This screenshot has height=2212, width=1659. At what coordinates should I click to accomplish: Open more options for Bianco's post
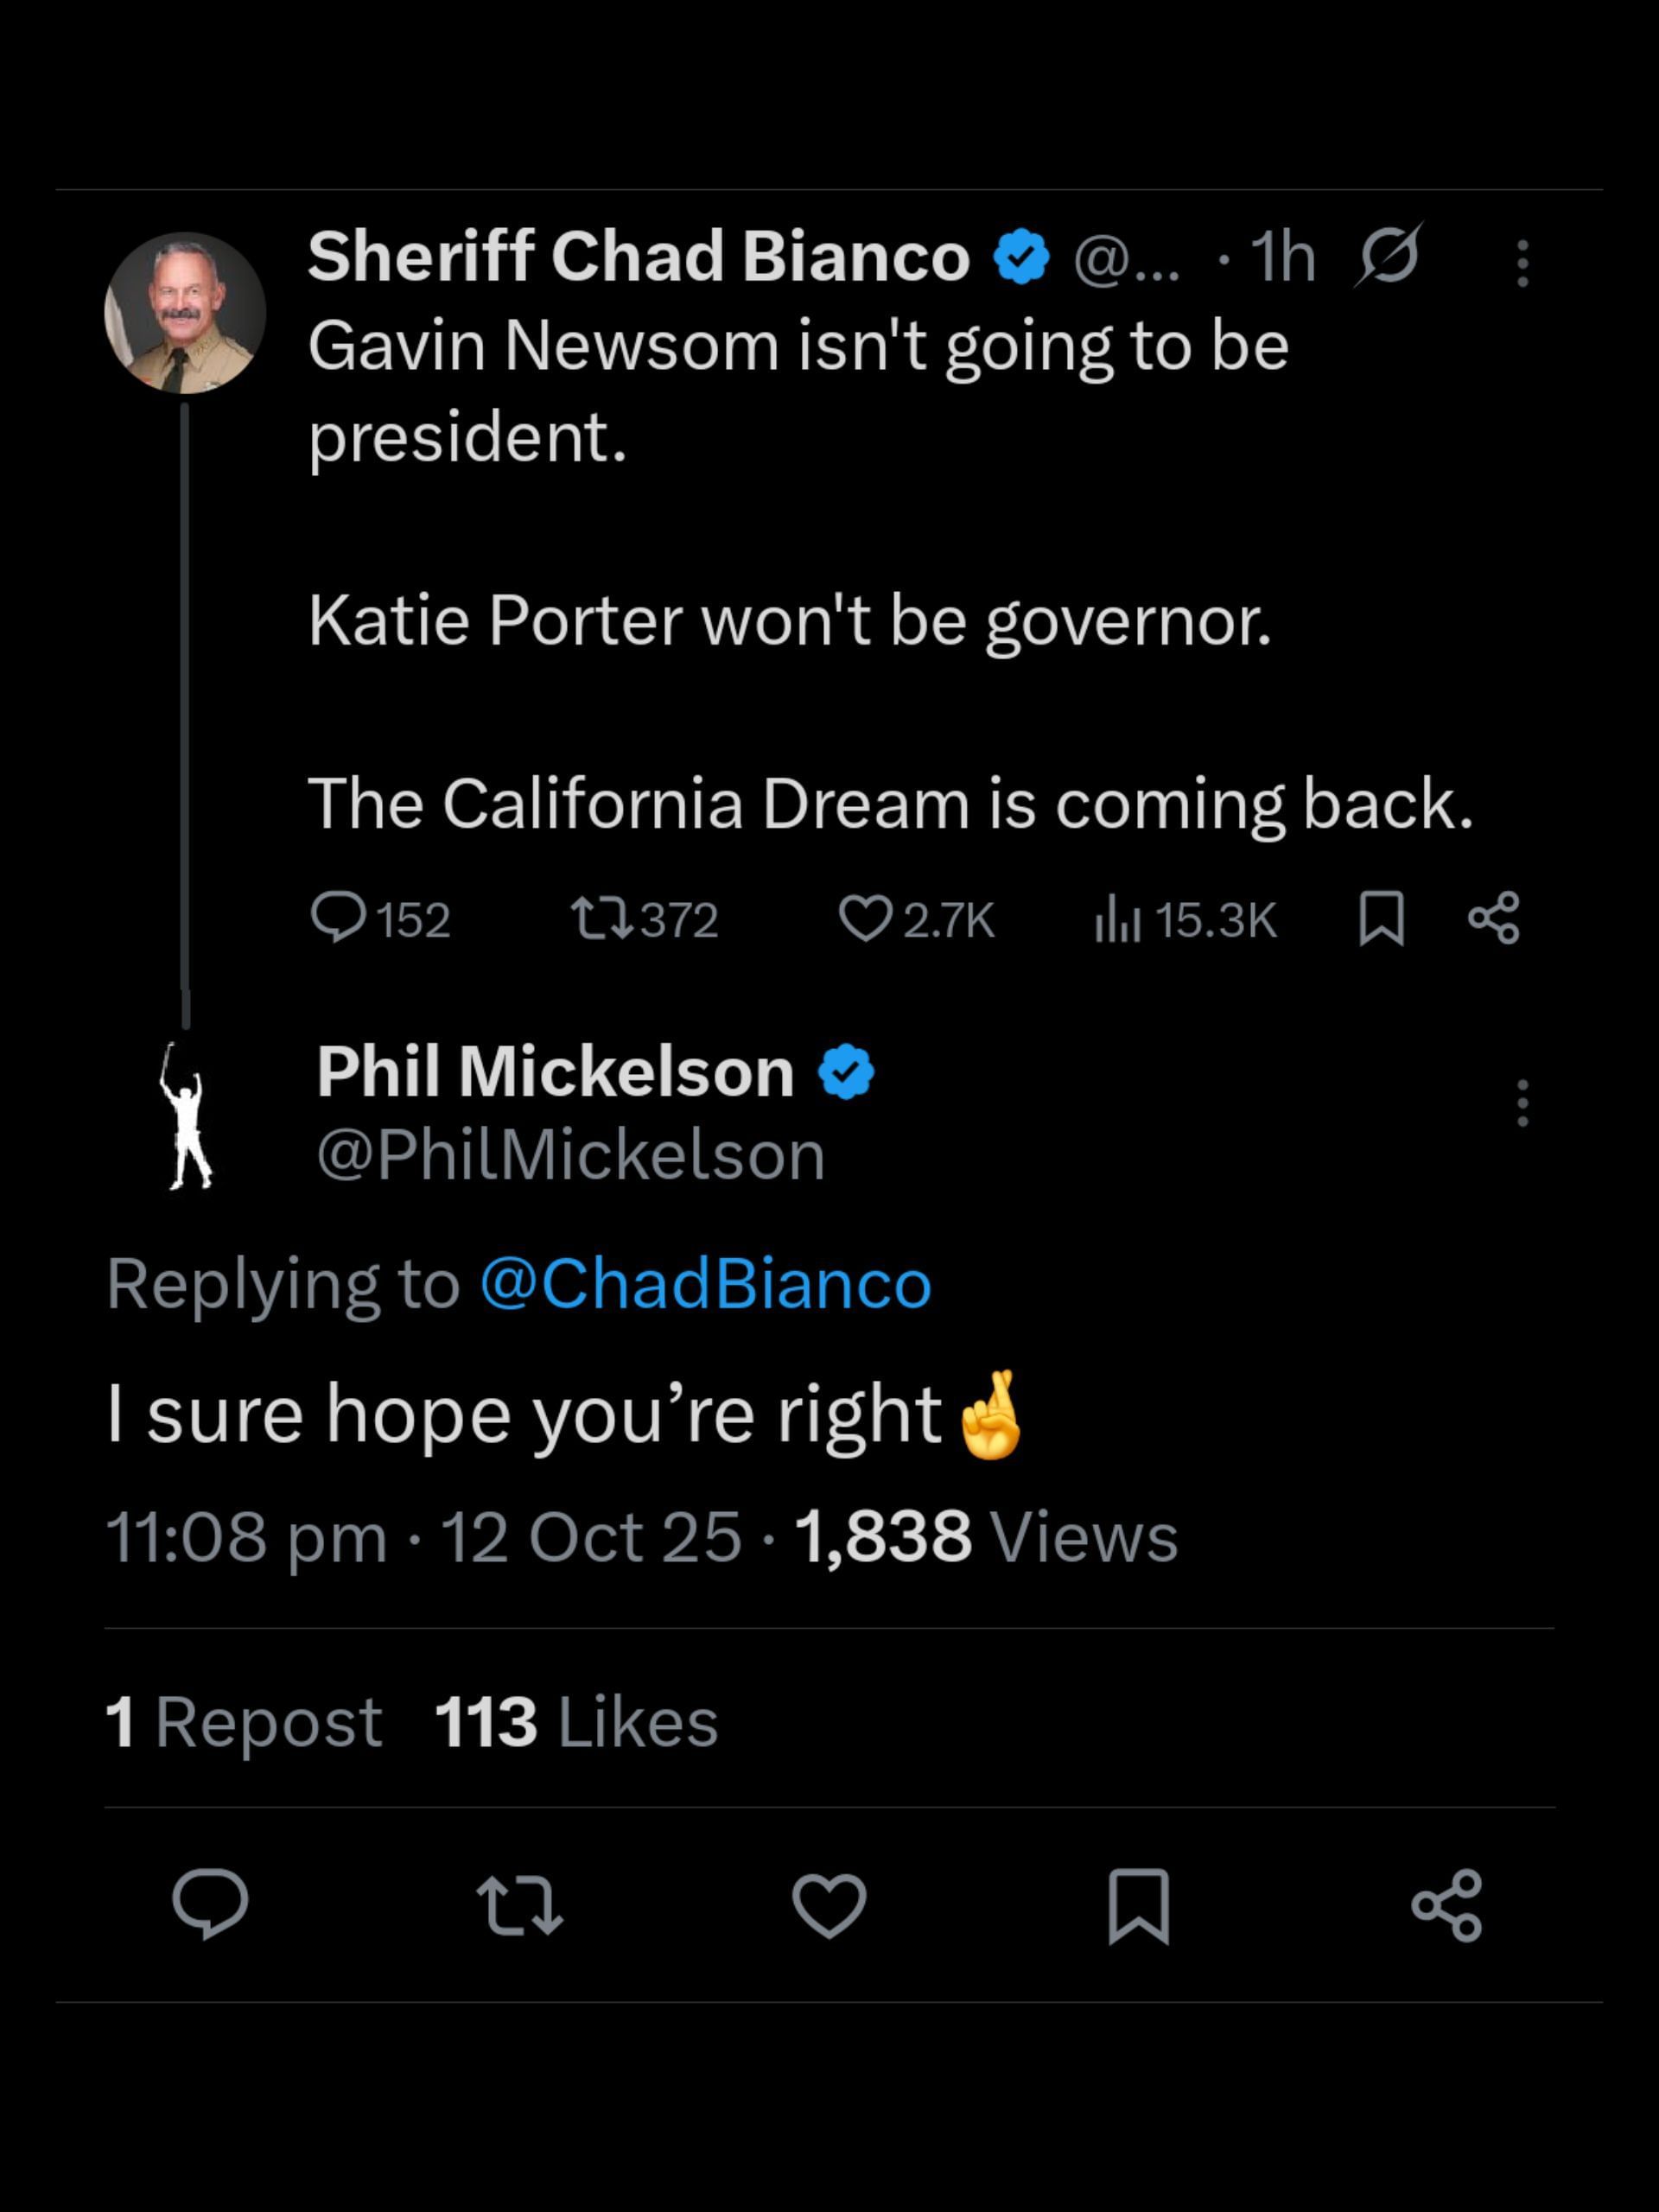(1522, 263)
